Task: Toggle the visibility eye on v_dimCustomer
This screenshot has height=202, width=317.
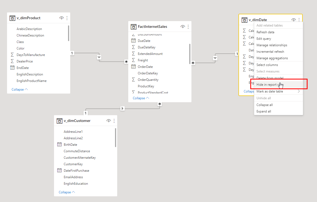Action: tap(109, 121)
